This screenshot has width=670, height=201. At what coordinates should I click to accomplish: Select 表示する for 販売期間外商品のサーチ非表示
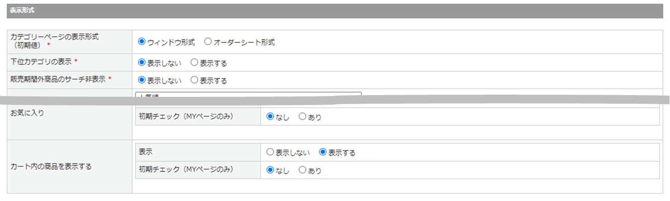tap(195, 80)
